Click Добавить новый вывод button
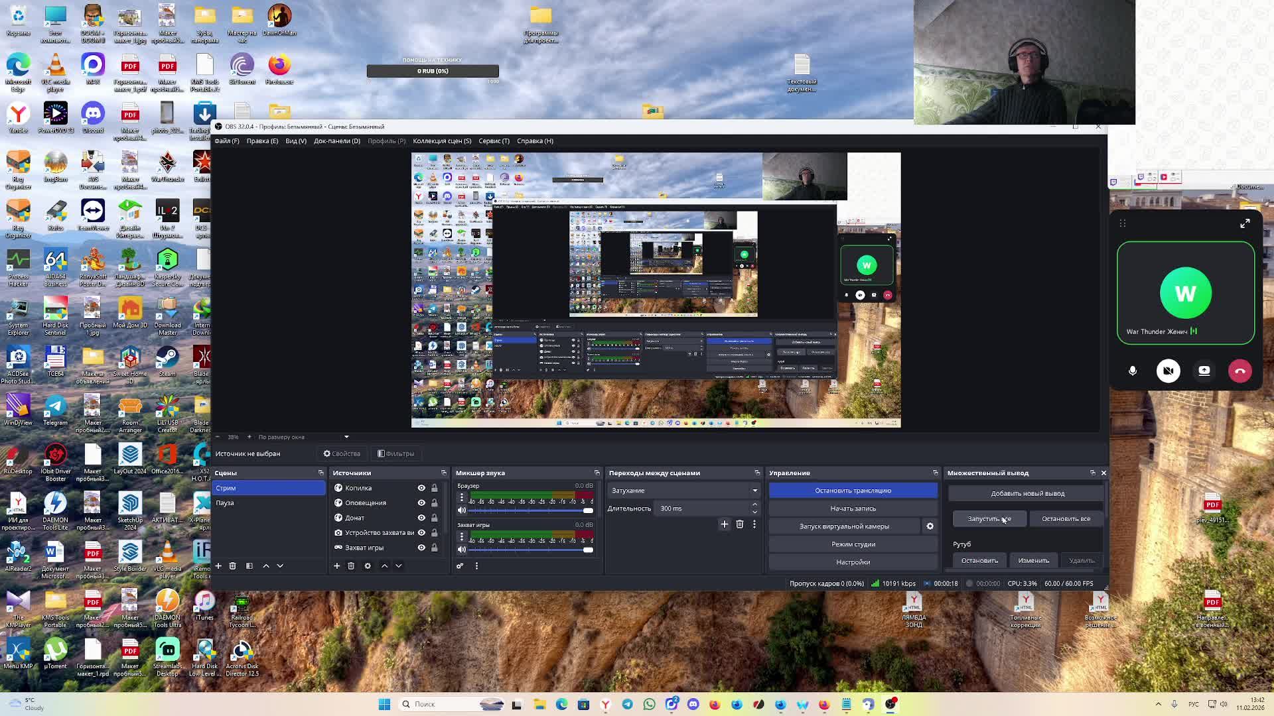The width and height of the screenshot is (1274, 716). click(1027, 493)
